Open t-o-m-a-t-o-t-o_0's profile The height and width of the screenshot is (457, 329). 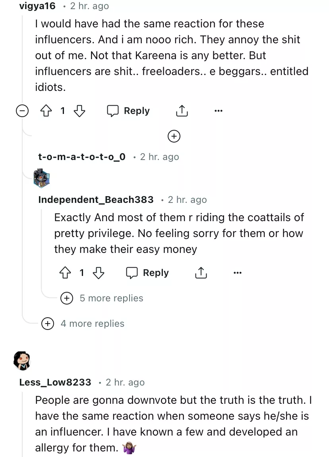[x=82, y=157]
